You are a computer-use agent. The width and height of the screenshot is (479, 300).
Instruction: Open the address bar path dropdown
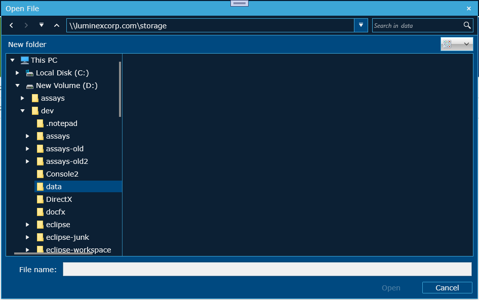tap(361, 25)
